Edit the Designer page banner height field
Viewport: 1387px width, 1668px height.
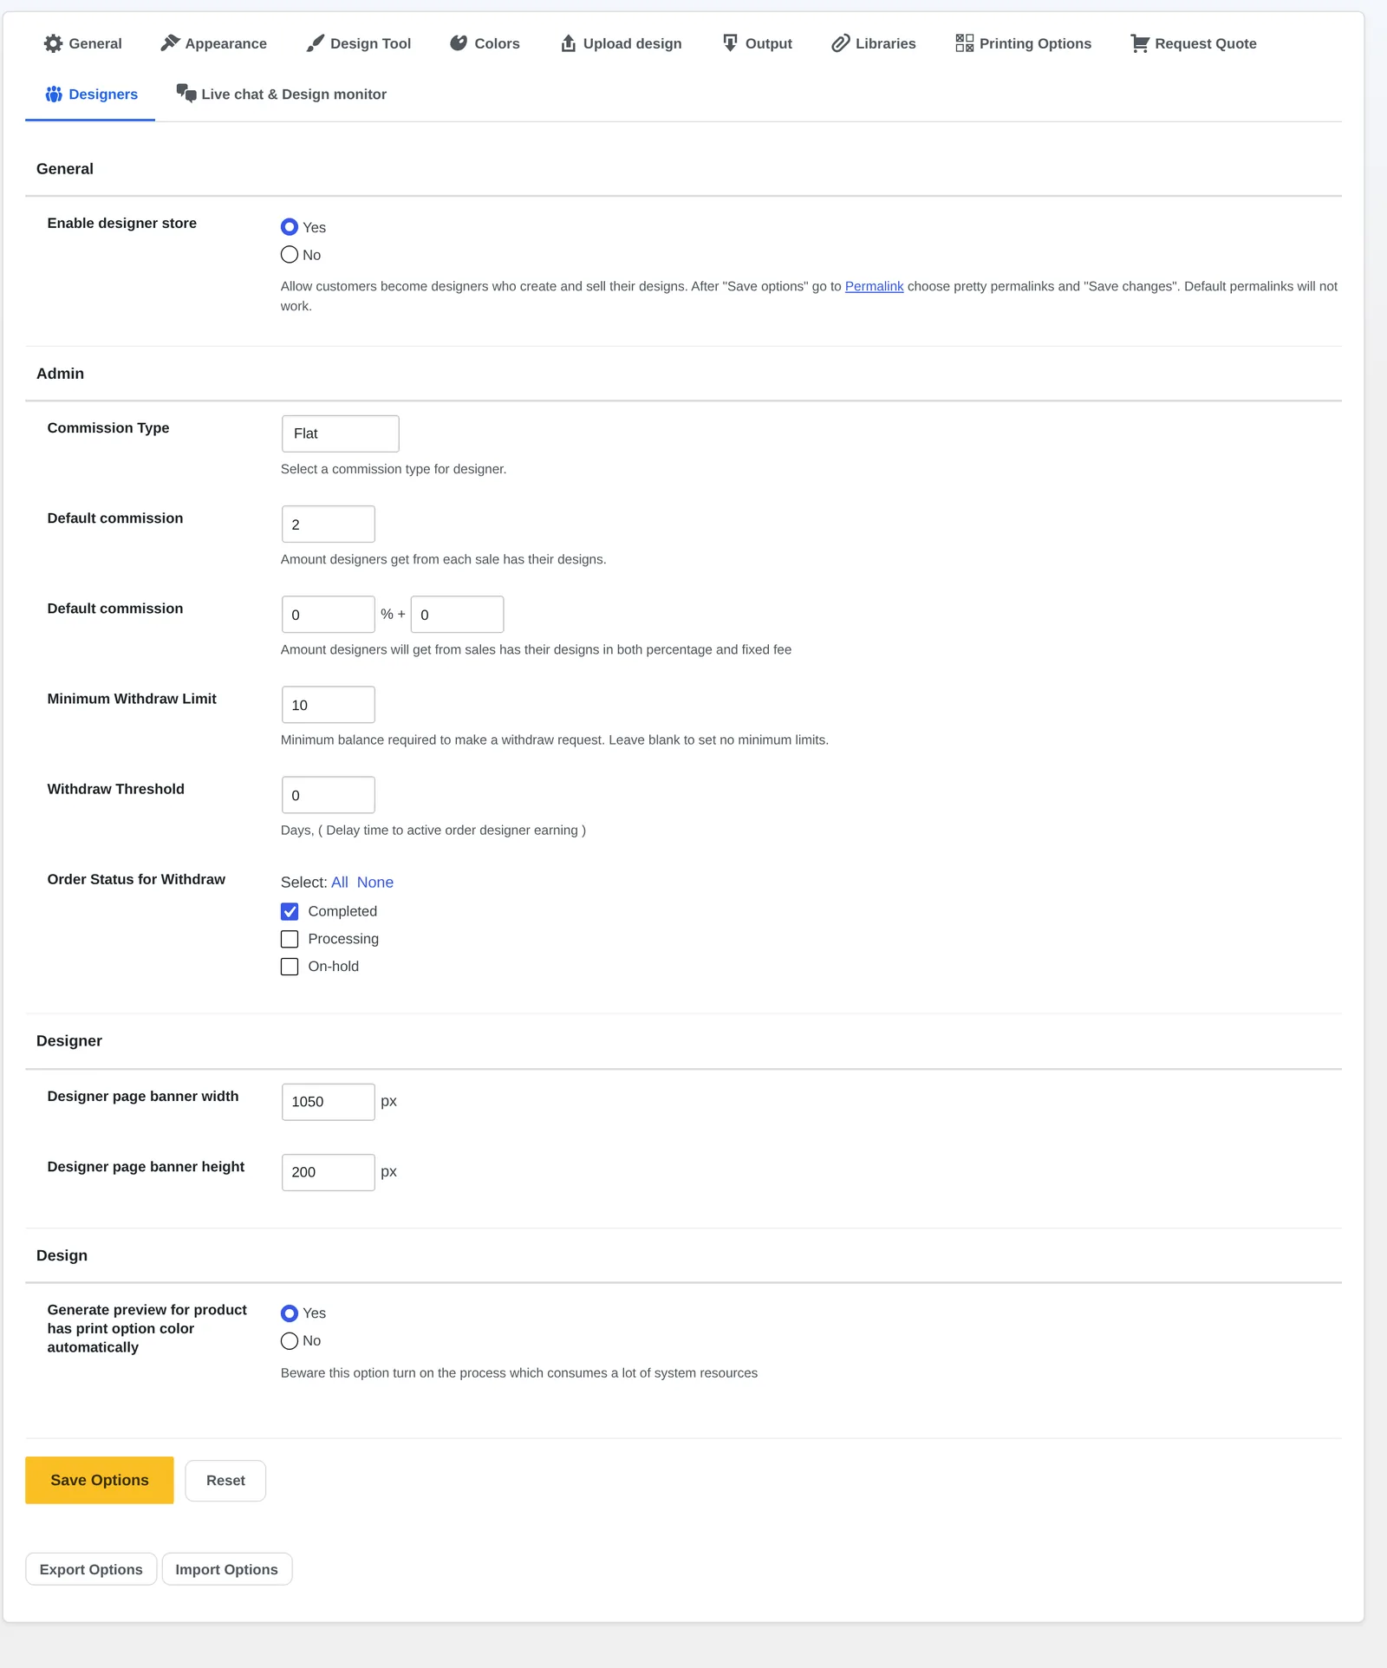point(329,1172)
